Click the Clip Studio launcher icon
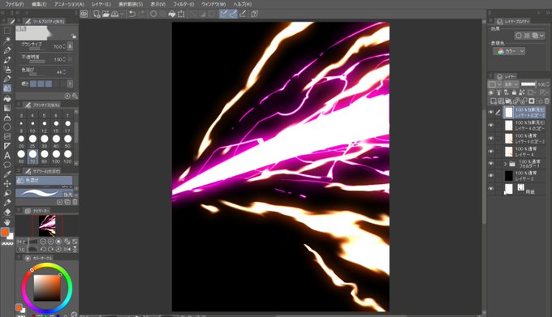 point(84,14)
